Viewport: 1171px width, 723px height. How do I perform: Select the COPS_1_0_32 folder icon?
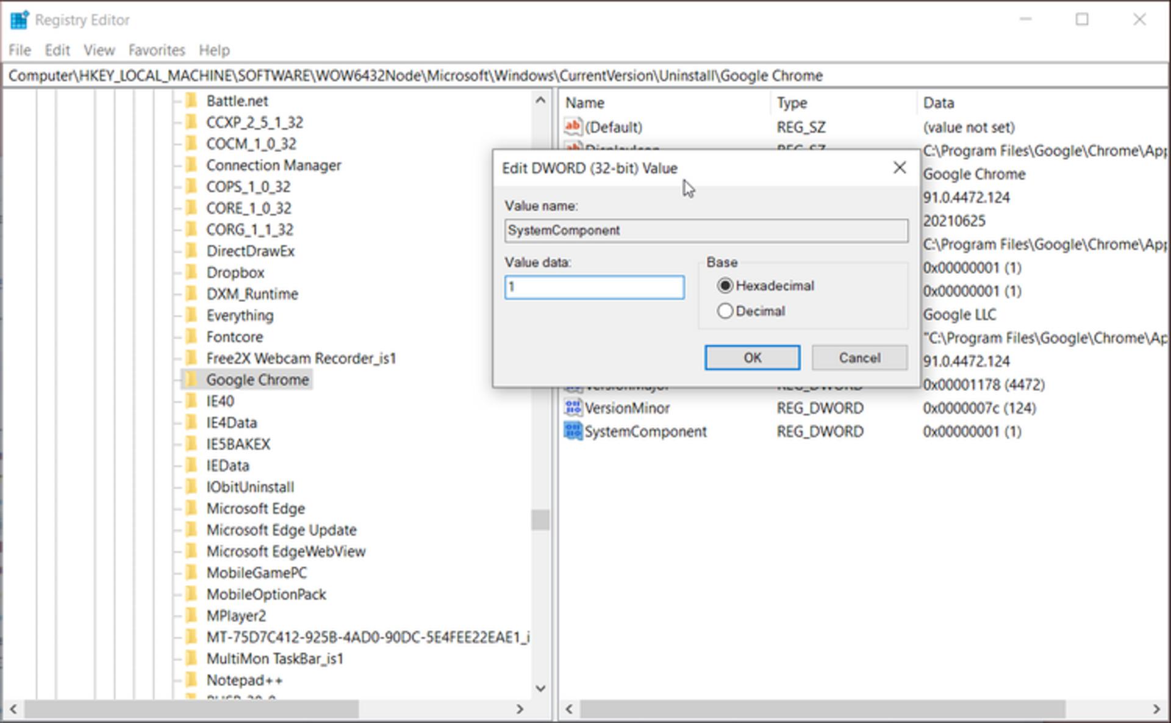coord(191,186)
